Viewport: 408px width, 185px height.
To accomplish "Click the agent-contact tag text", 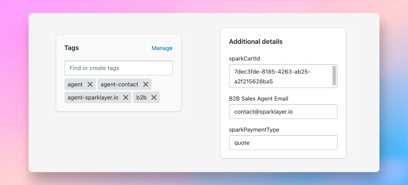I will (119, 84).
